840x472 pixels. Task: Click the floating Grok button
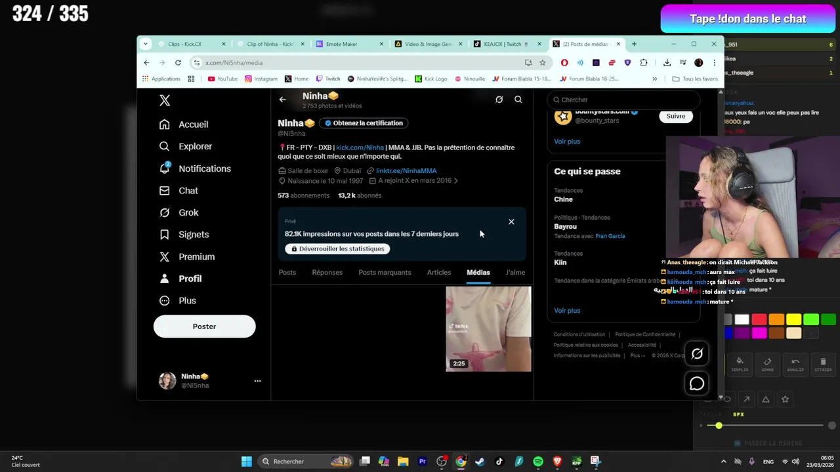tap(697, 354)
